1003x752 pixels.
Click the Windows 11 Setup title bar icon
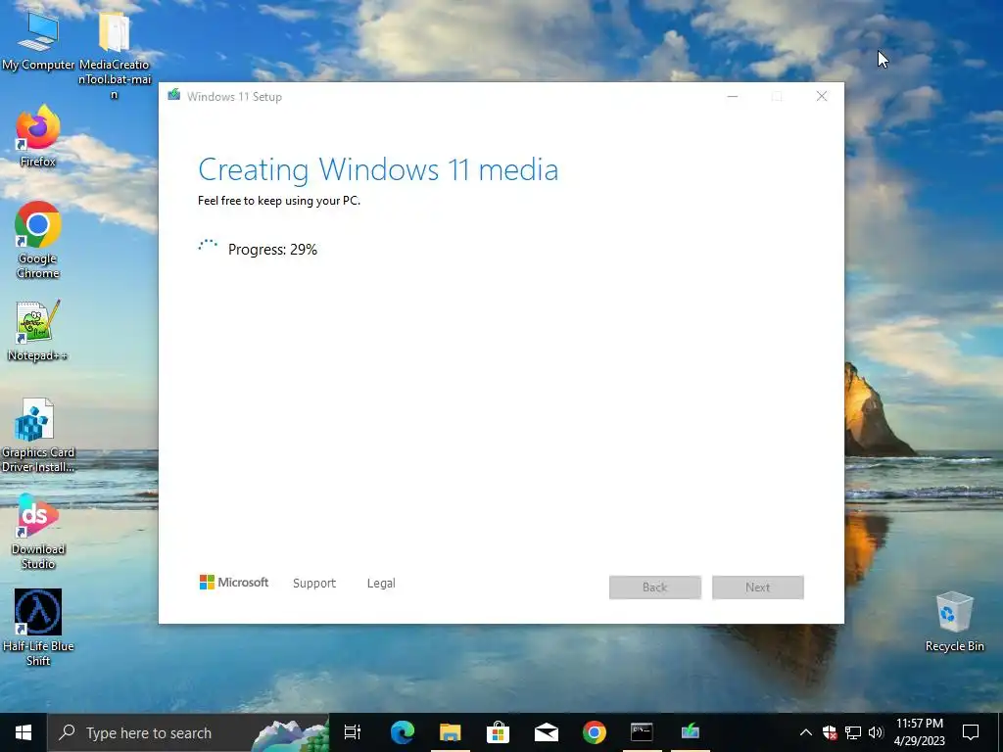click(x=173, y=96)
